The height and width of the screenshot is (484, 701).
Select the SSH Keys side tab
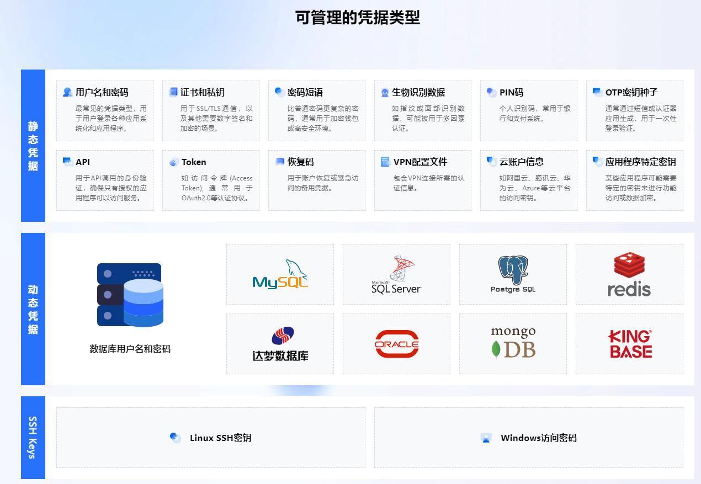point(33,438)
